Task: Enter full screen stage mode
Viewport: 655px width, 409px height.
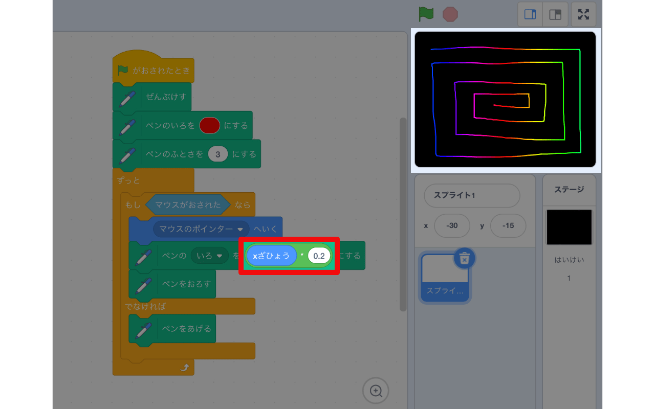Action: [583, 14]
